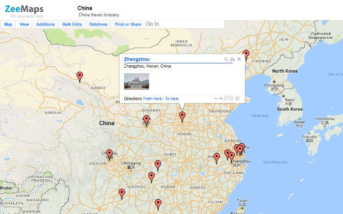Click the last round icon in popup footer
This screenshot has width=343, height=214.
[x=238, y=98]
